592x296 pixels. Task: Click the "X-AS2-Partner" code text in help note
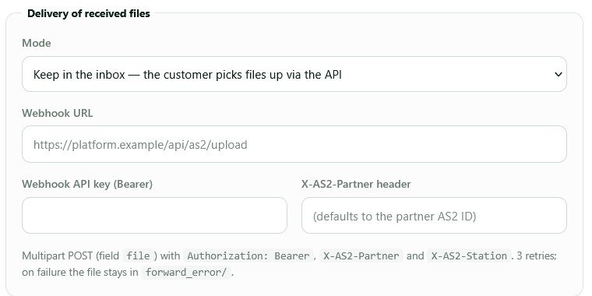[361, 256]
